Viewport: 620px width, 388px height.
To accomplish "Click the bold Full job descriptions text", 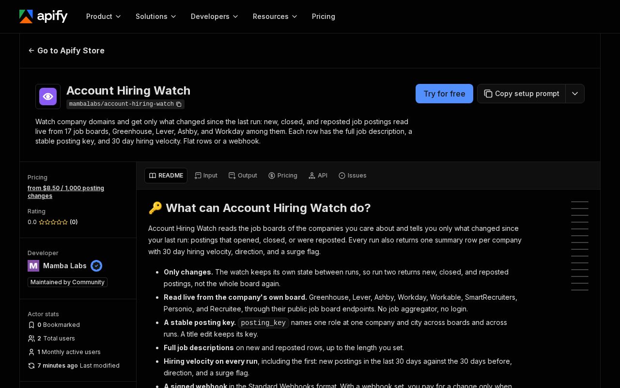I will pyautogui.click(x=199, y=348).
